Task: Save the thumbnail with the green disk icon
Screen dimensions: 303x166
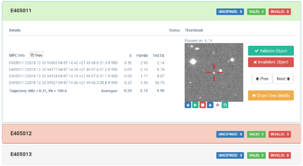Action: pyautogui.click(x=225, y=105)
